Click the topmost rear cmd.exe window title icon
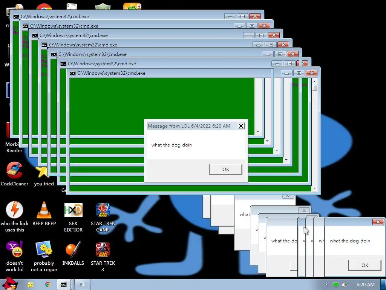Image resolution: width=386 pixels, height=290 pixels. coord(16,17)
